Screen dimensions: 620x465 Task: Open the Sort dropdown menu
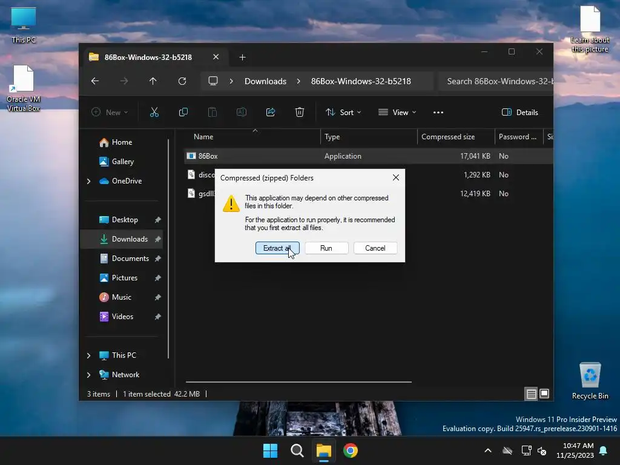coord(343,112)
